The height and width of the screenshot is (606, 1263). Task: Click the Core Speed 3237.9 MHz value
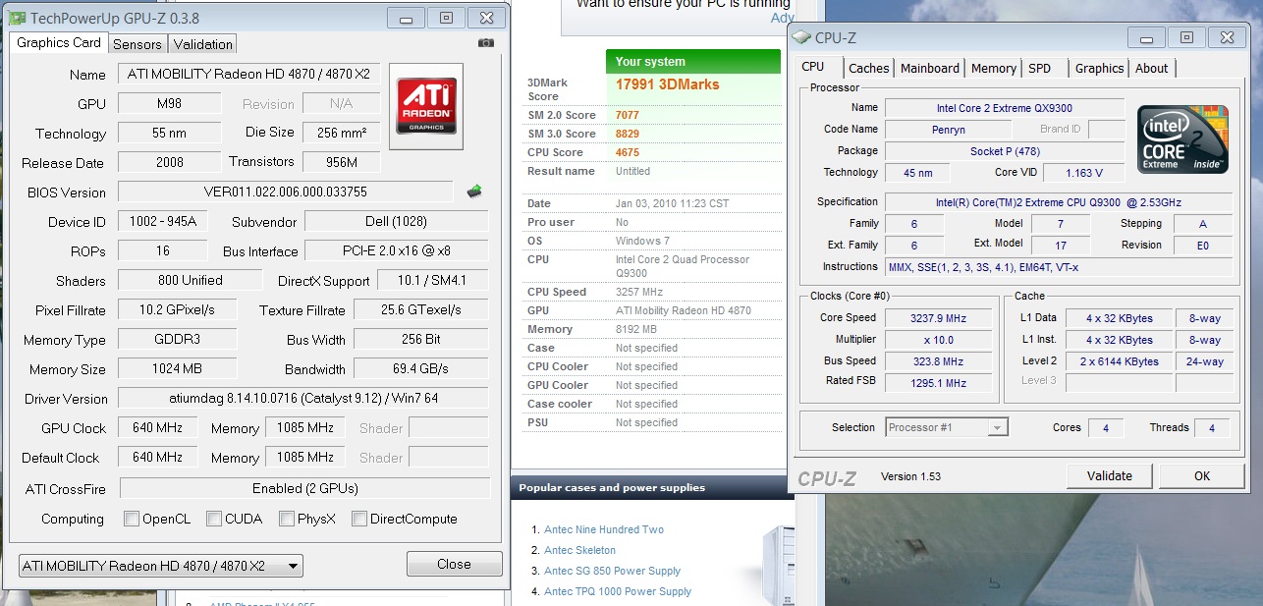[939, 318]
